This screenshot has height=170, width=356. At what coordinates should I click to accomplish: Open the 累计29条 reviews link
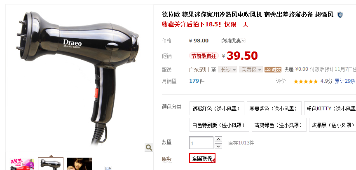pyautogui.click(x=345, y=82)
